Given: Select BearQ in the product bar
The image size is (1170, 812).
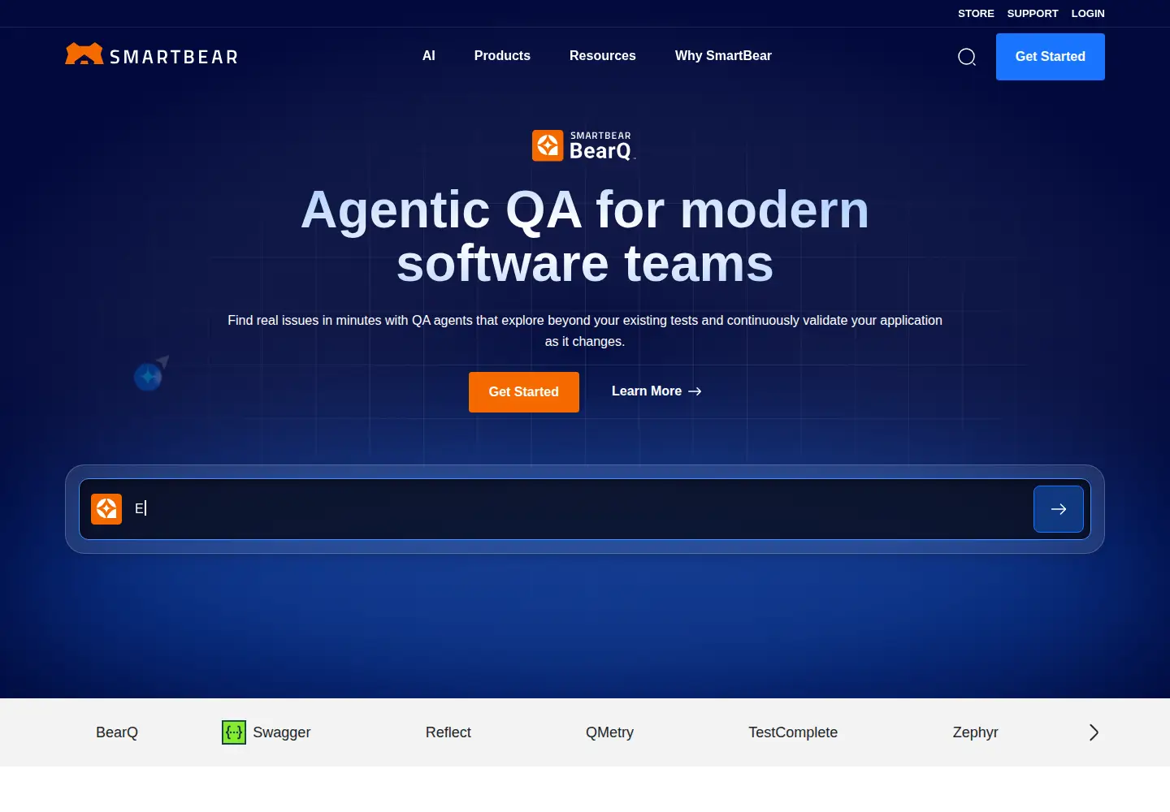Looking at the screenshot, I should [x=117, y=732].
